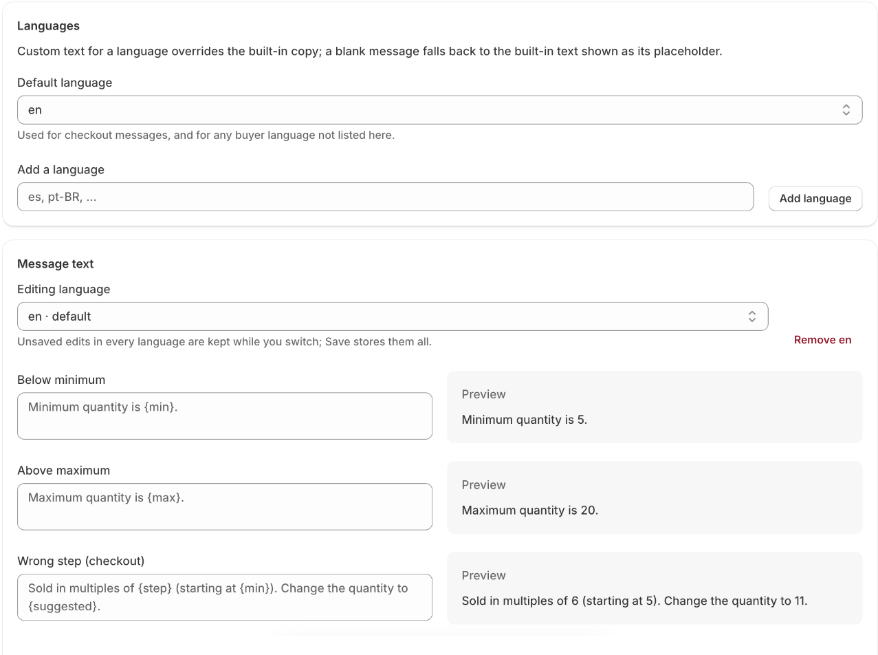Click preview text 'Sold in multiples of 6'

tap(520, 601)
